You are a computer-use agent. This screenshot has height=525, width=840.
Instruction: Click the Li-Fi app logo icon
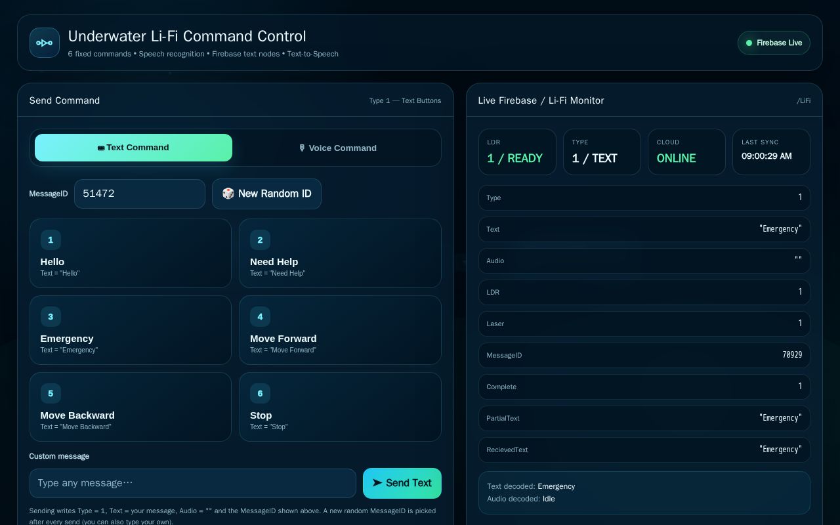(x=45, y=43)
